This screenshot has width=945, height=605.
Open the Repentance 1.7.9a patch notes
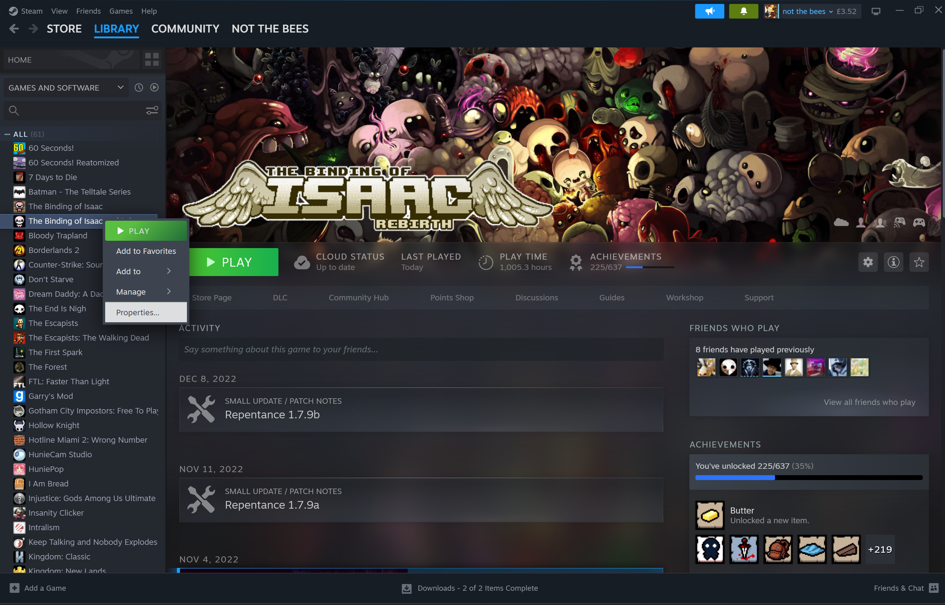tap(421, 500)
